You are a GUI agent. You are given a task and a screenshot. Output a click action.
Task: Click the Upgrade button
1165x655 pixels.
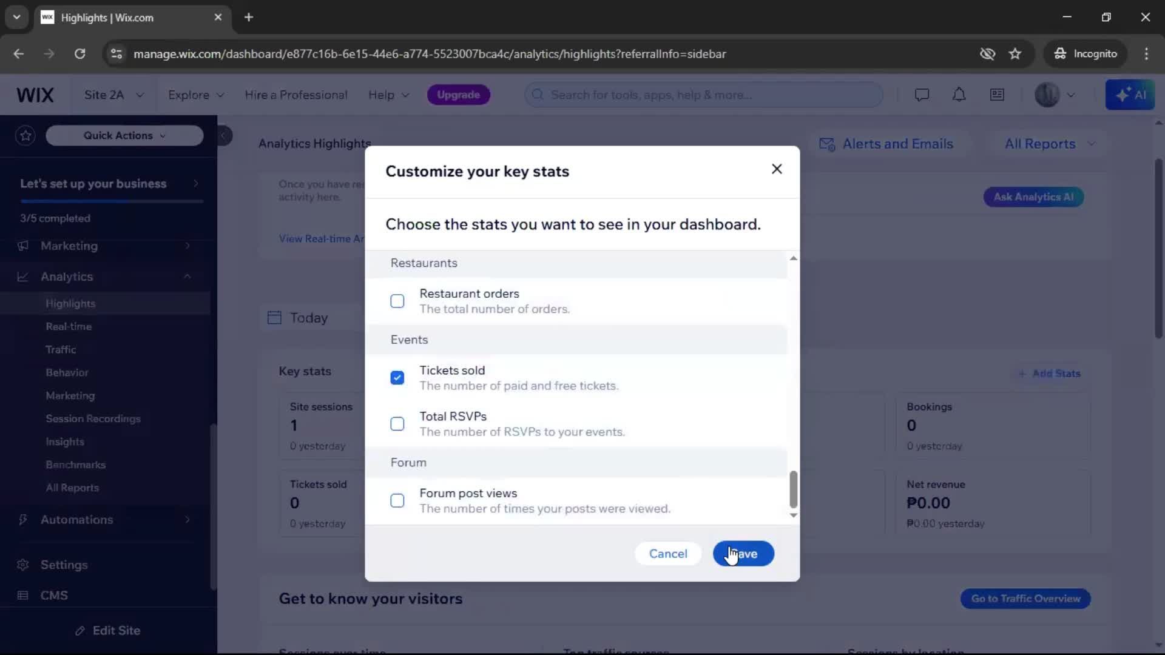tap(459, 95)
